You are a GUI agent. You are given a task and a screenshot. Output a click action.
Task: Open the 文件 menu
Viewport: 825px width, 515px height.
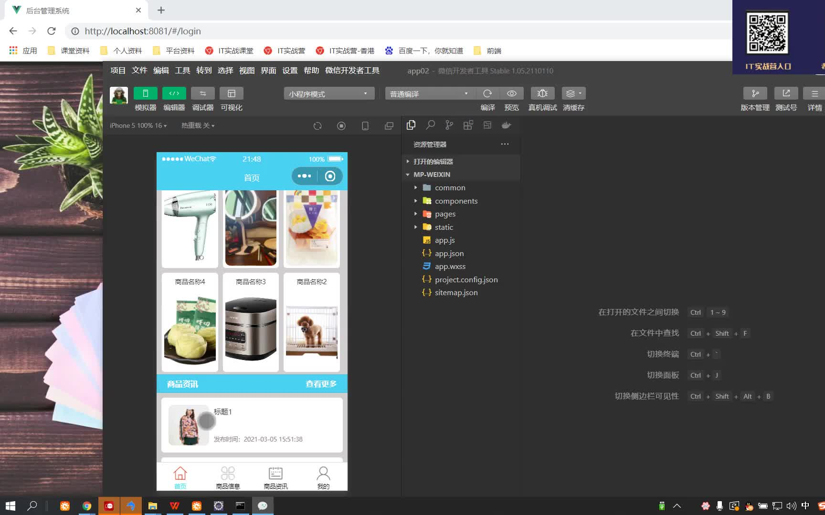pos(139,71)
